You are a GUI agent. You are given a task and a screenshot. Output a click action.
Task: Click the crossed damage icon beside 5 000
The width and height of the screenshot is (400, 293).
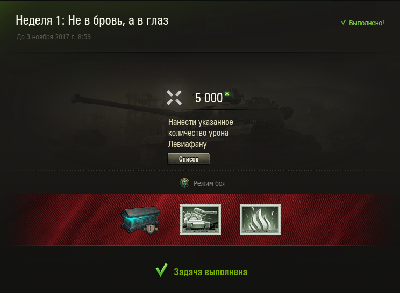click(174, 98)
